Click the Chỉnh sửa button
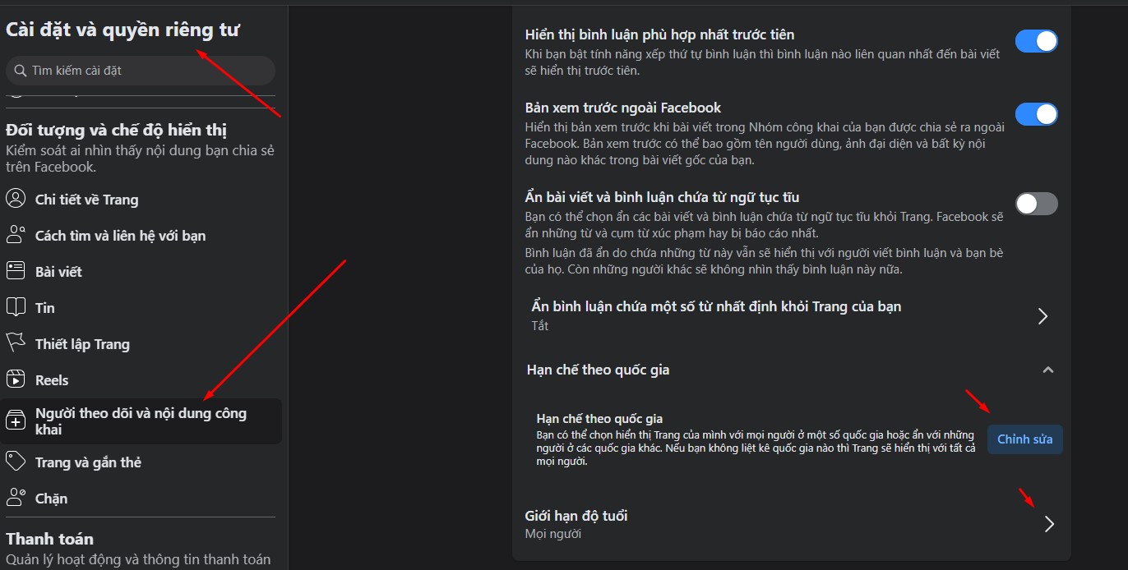The image size is (1128, 570). pyautogui.click(x=1025, y=439)
